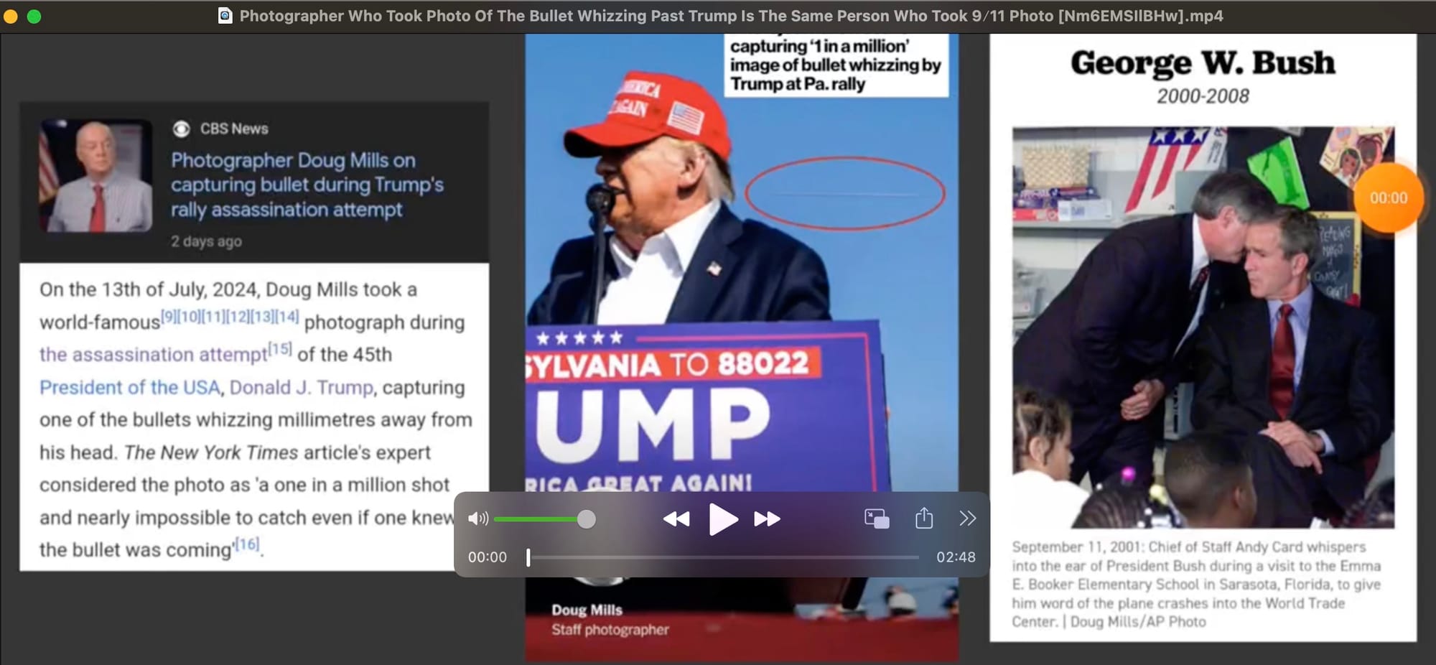Enable picture-in-picture mode

tap(877, 518)
